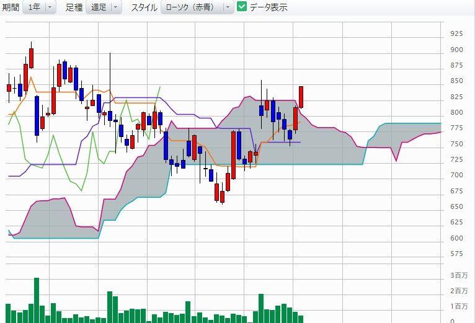Click the スタイル label
Screen dimensions: 475x323
pos(144,7)
